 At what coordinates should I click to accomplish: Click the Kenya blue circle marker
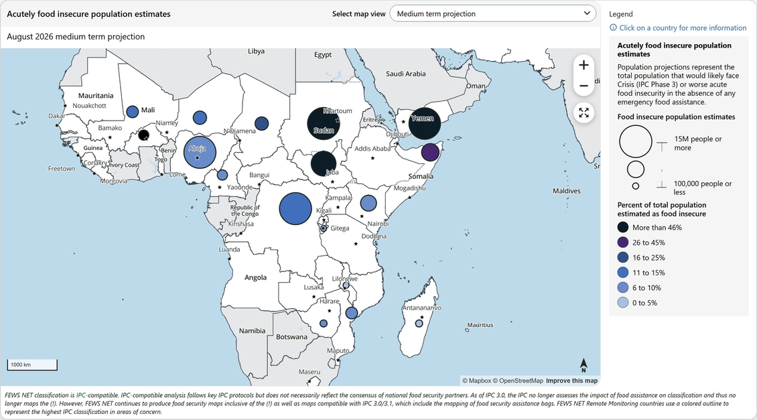pyautogui.click(x=368, y=203)
